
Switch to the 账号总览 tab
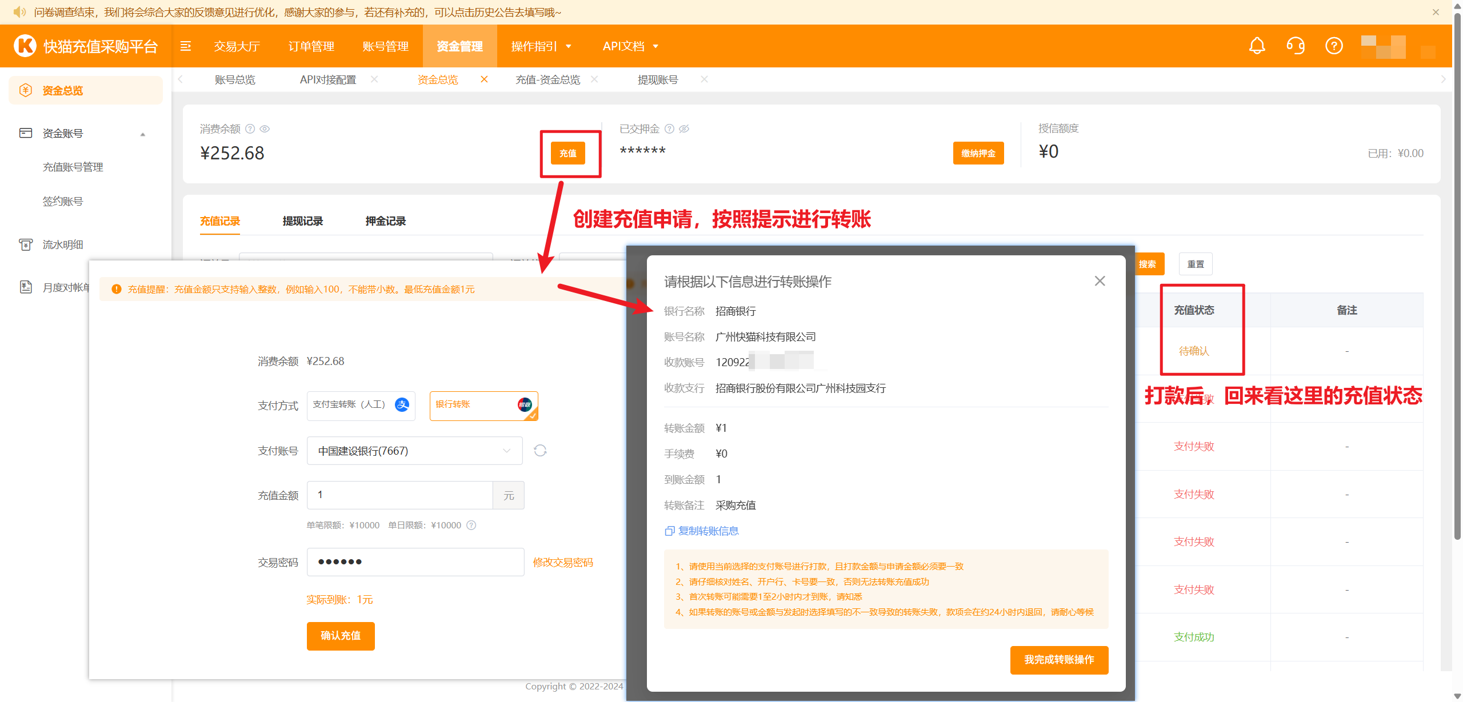[x=235, y=79]
